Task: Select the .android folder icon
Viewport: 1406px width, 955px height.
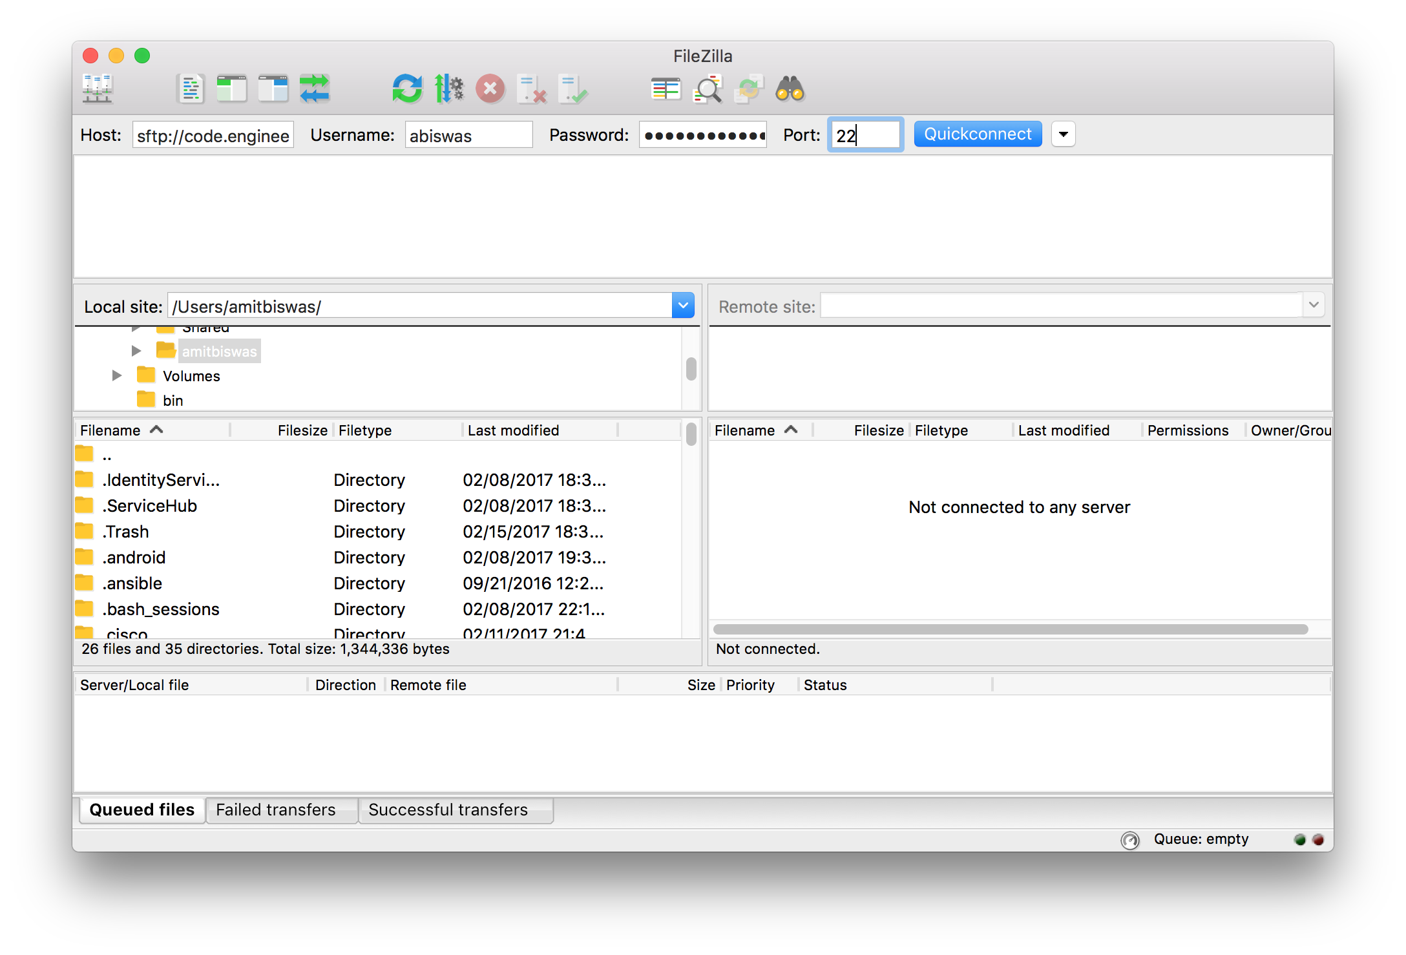Action: click(84, 557)
